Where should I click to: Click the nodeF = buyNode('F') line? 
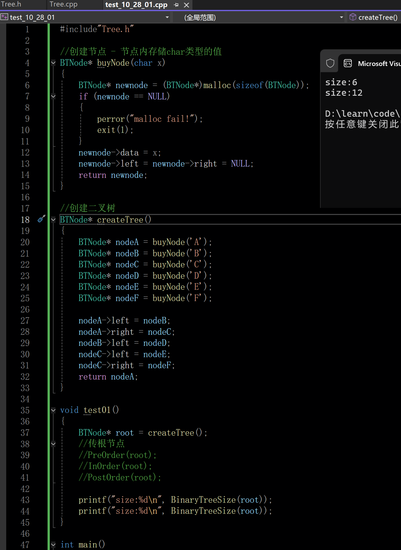tap(145, 298)
